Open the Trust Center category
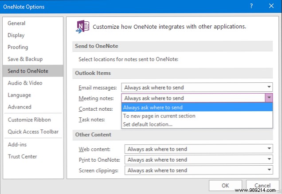Image resolution: width=282 pixels, height=194 pixels. pyautogui.click(x=33, y=156)
